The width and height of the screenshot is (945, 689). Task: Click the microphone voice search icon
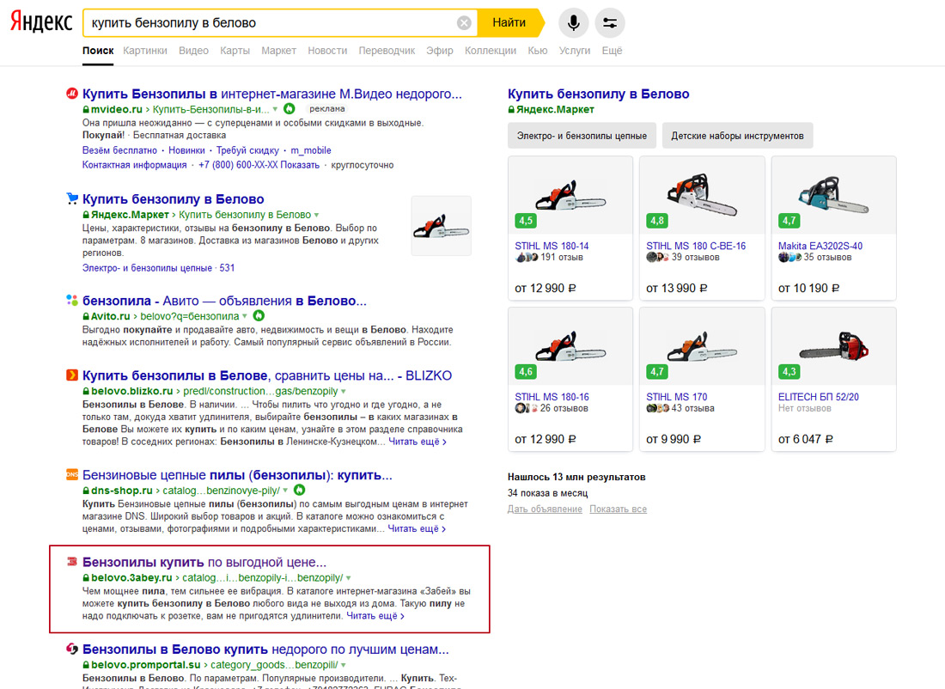573,23
